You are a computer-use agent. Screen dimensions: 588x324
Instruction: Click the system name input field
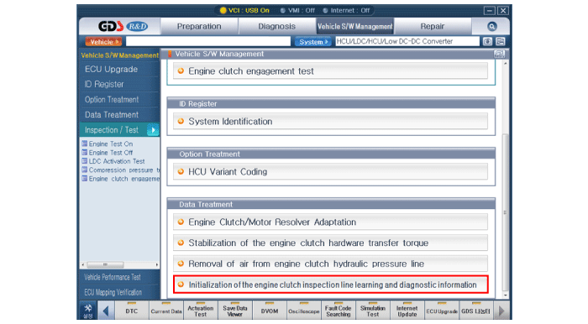click(407, 41)
